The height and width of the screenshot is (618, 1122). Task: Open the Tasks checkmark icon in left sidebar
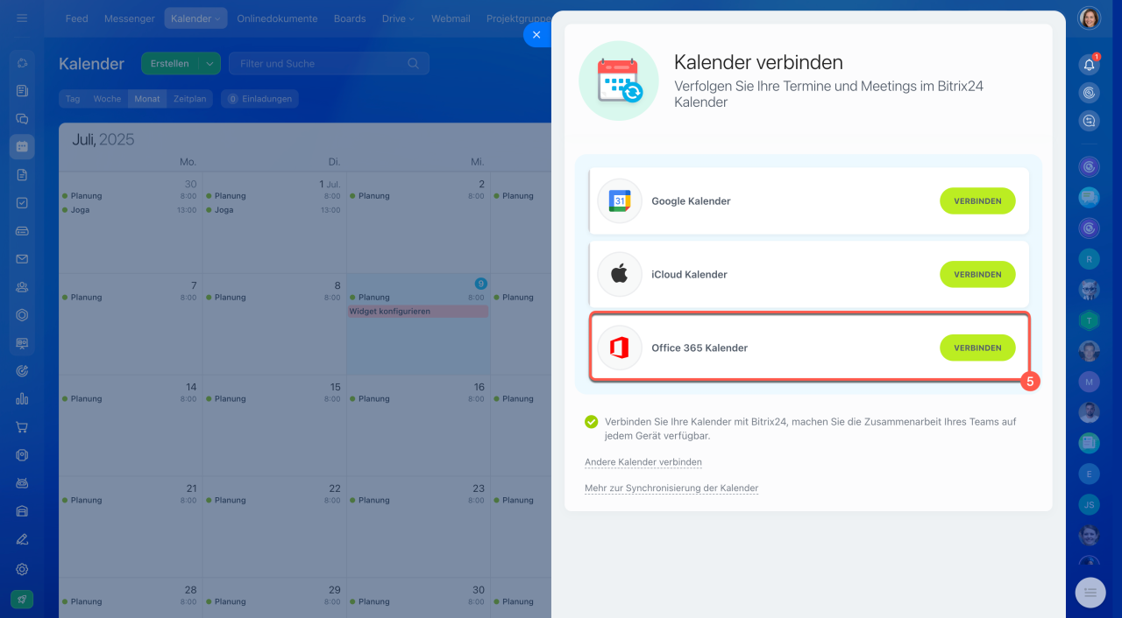coord(22,203)
